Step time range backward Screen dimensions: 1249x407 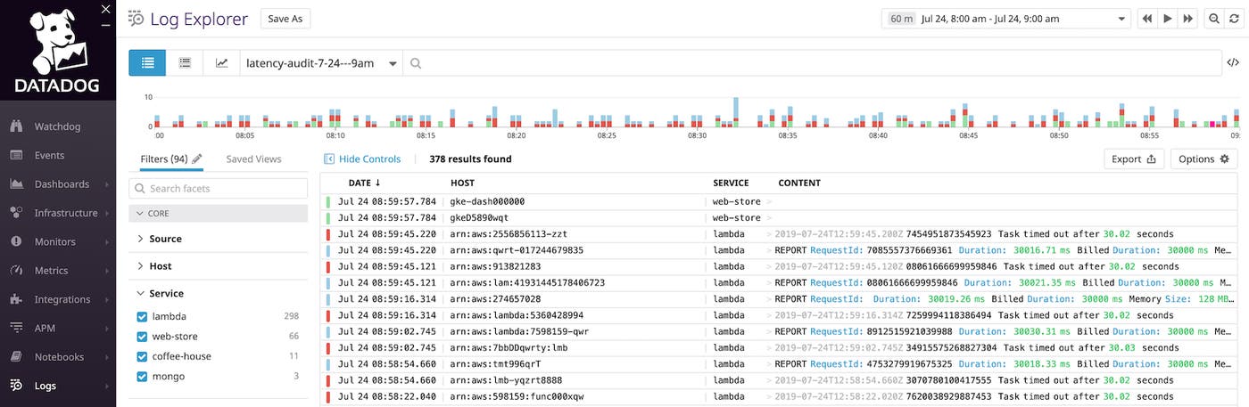[x=1146, y=19]
